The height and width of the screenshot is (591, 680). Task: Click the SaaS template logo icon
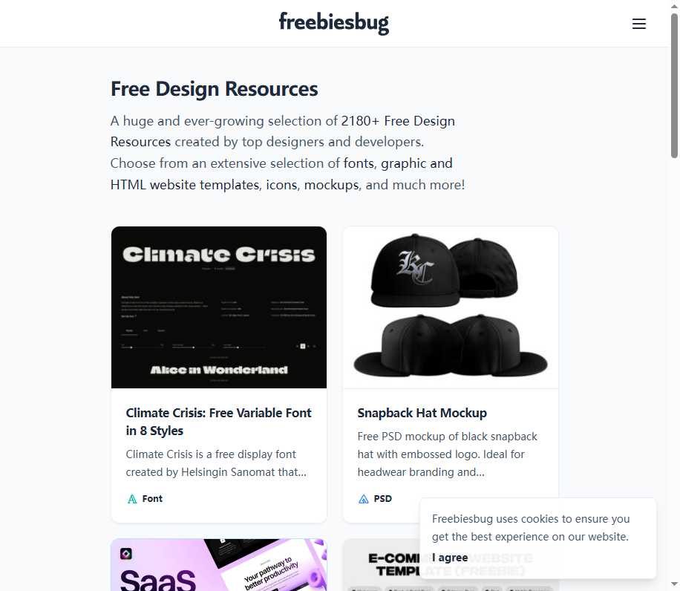coord(126,554)
